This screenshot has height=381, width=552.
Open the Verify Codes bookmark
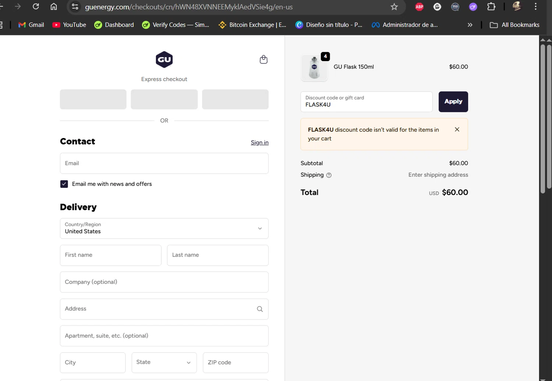(x=176, y=25)
